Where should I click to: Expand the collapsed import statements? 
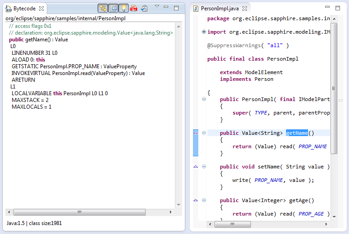click(x=204, y=31)
